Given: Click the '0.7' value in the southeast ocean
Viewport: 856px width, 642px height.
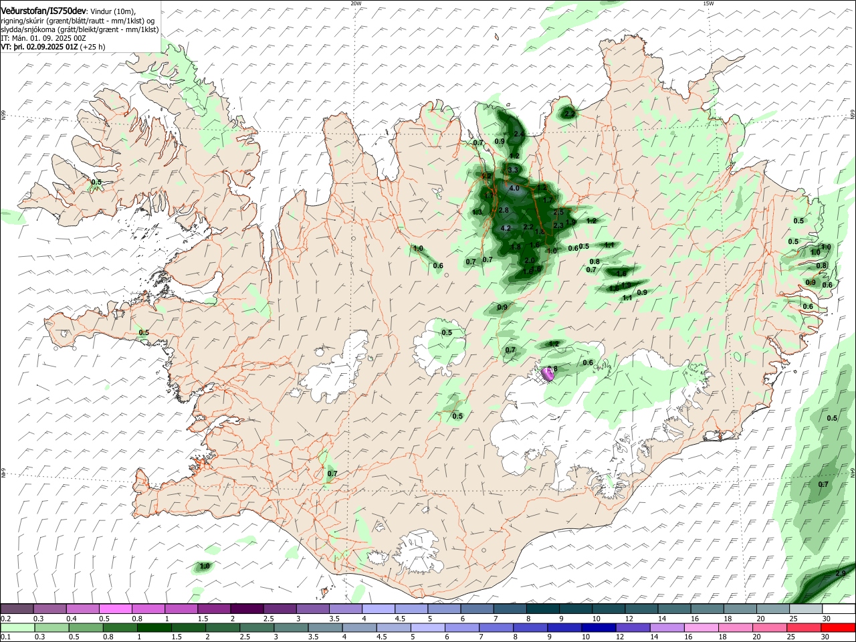Looking at the screenshot, I should 823,484.
